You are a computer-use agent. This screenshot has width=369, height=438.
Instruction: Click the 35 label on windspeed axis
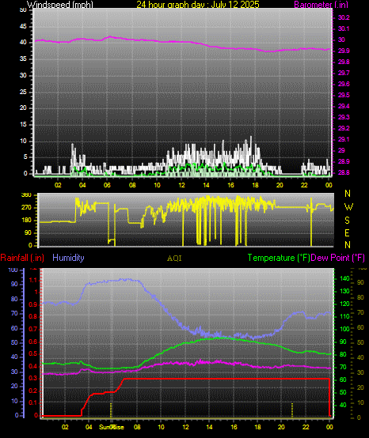23,59
